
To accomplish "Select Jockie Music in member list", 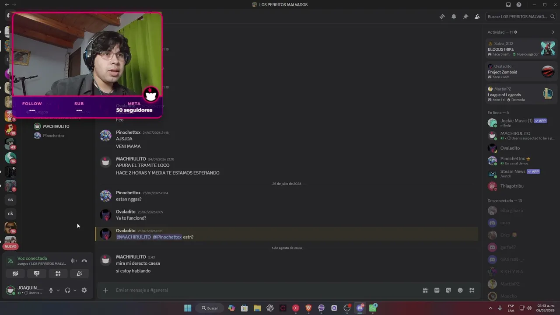I will [521, 122].
